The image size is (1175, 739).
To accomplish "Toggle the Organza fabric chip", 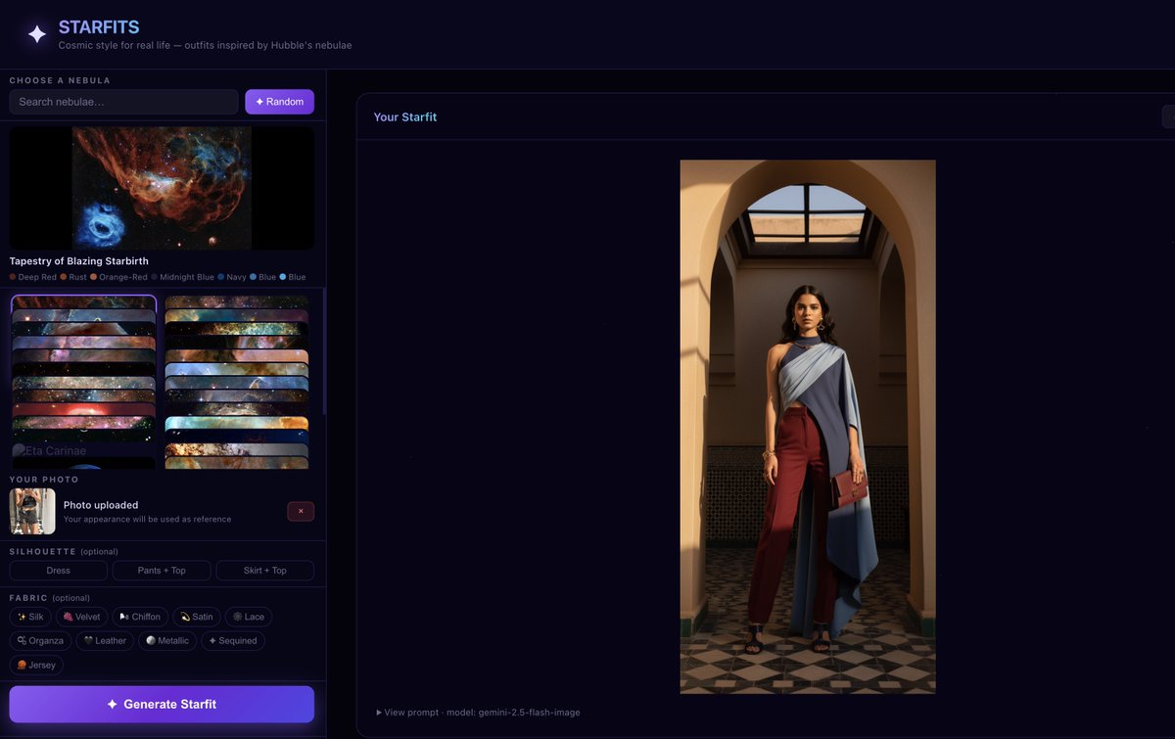I will click(40, 641).
